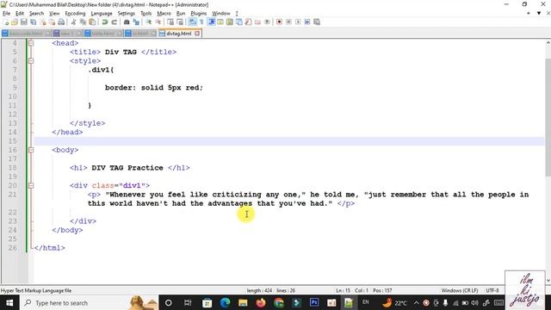Click the Zoom Out toolbar icon

pos(158,22)
